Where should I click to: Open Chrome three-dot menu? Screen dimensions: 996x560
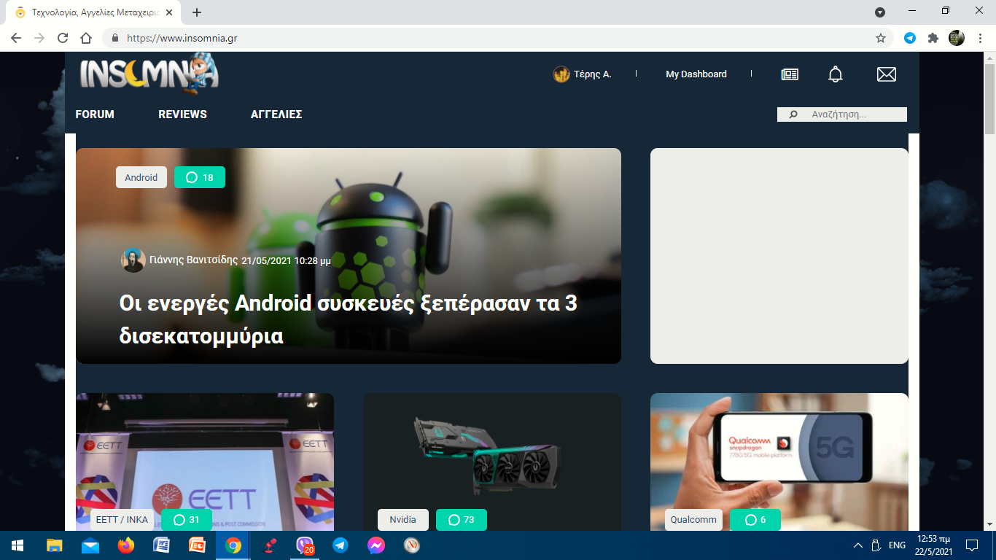pos(980,38)
